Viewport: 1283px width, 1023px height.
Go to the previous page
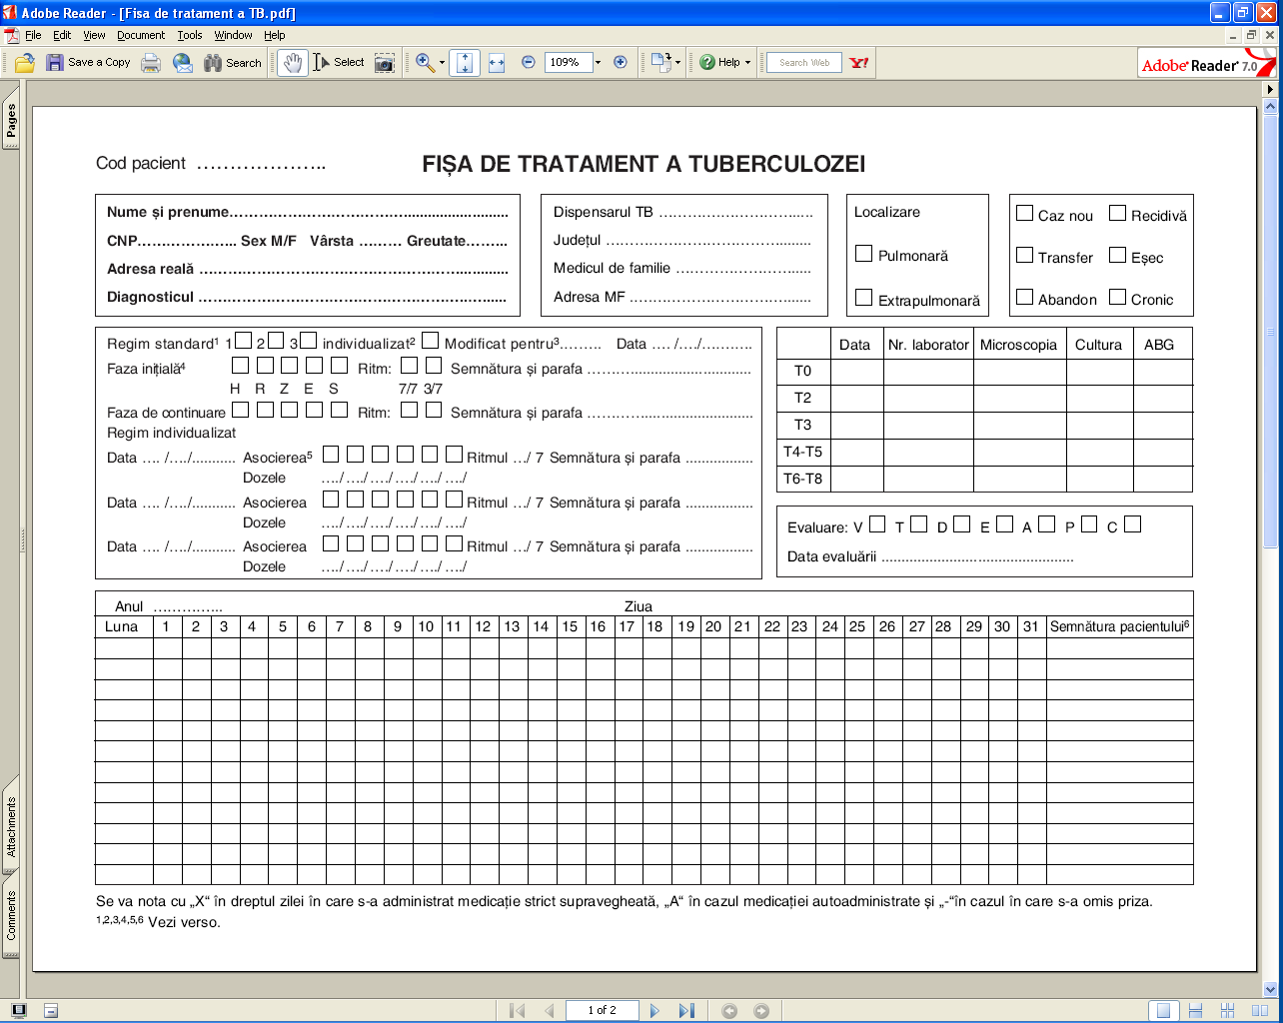pos(549,1011)
